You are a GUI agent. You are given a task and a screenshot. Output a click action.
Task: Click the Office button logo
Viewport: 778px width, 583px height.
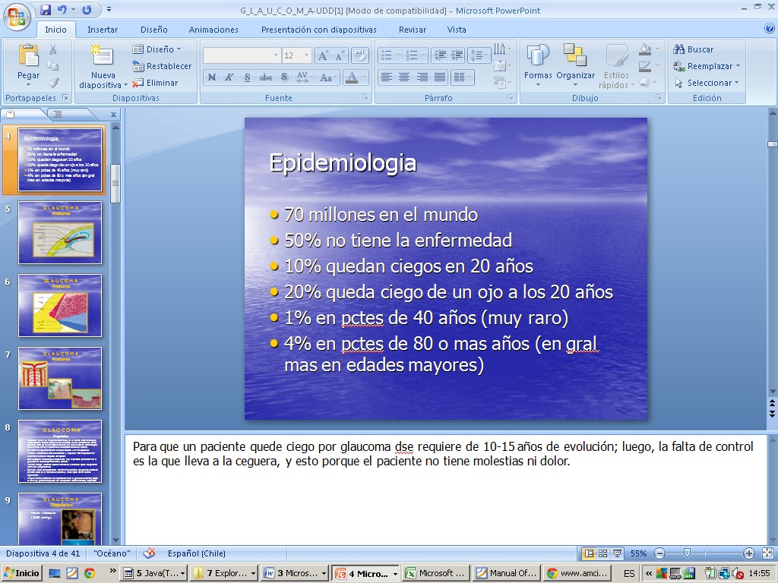16,15
